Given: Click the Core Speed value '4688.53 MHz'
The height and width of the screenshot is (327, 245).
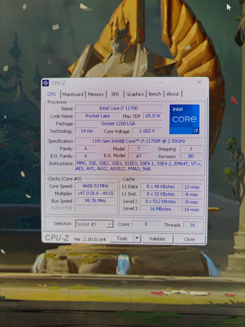Looking at the screenshot, I should [x=95, y=186].
